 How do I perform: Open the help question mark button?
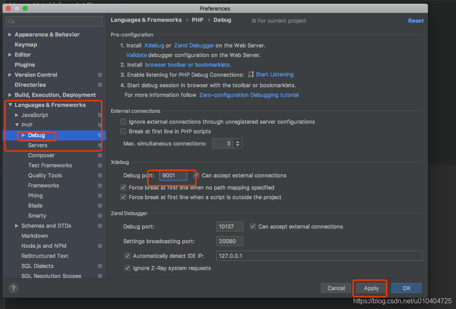coord(13,288)
